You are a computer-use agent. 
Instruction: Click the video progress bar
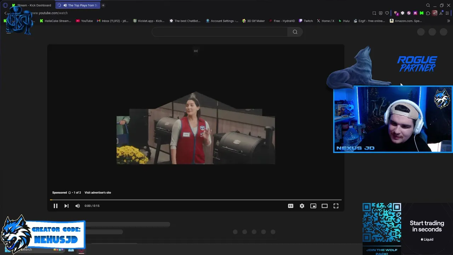point(196,200)
